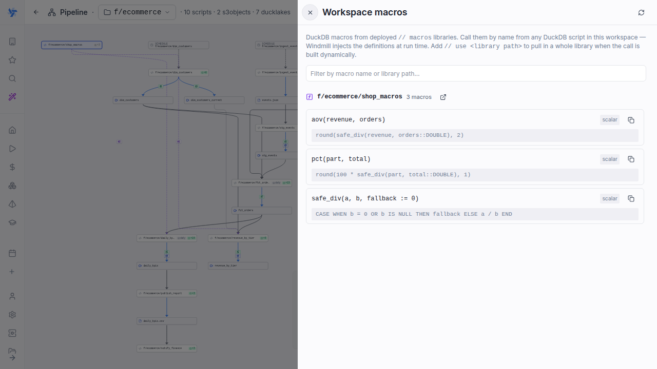Click the Windmill logo
657x369 pixels.
tap(13, 13)
